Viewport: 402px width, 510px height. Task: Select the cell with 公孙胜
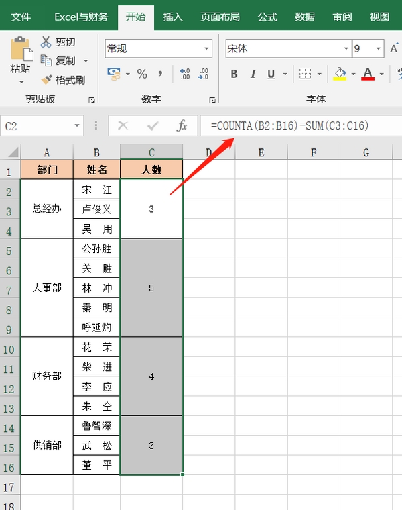point(96,248)
